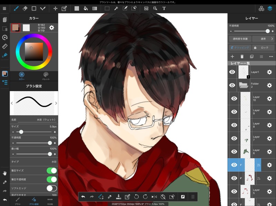Select the Select Eraser tool
276x206 pixels.
click(x=134, y=8)
